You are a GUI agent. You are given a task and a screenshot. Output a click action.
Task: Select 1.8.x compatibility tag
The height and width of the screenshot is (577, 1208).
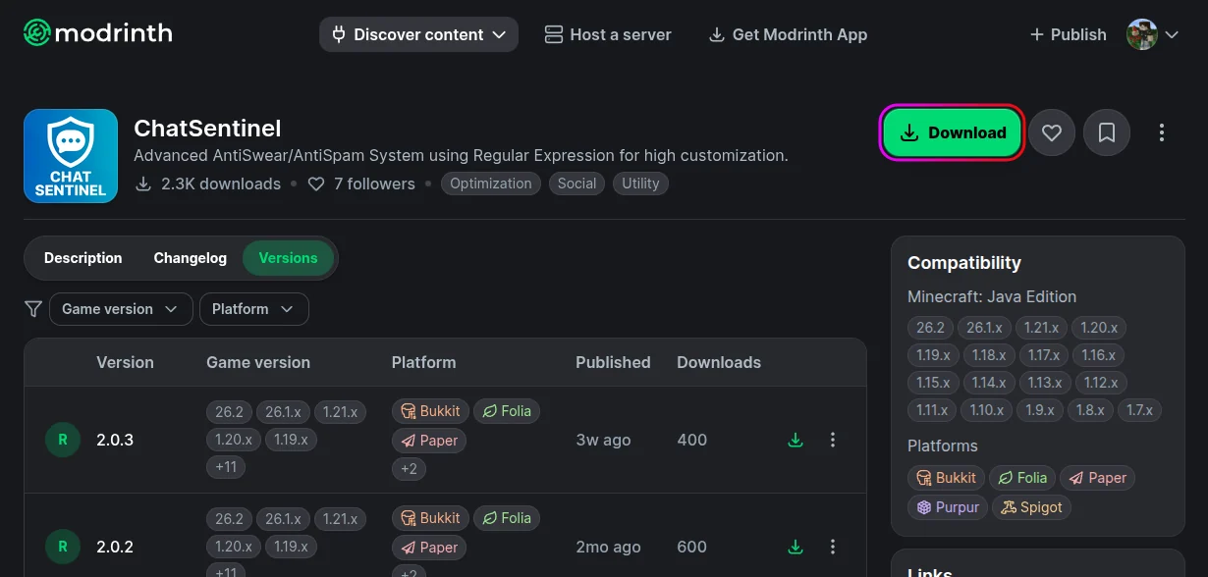click(x=1090, y=410)
